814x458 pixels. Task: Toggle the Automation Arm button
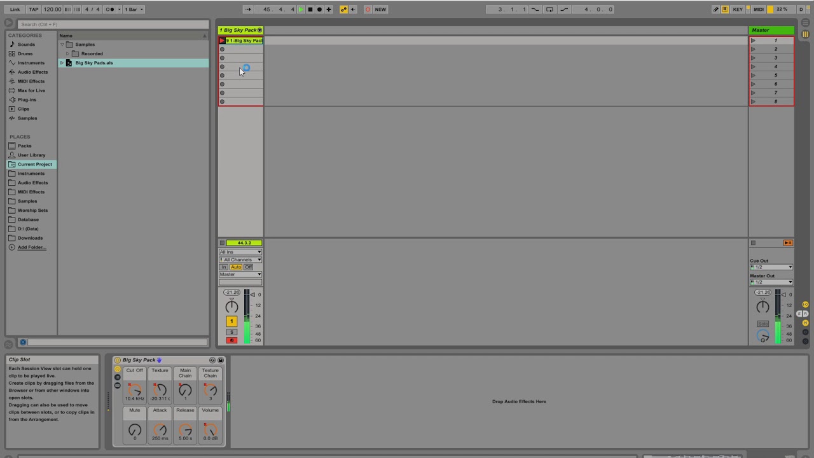344,10
